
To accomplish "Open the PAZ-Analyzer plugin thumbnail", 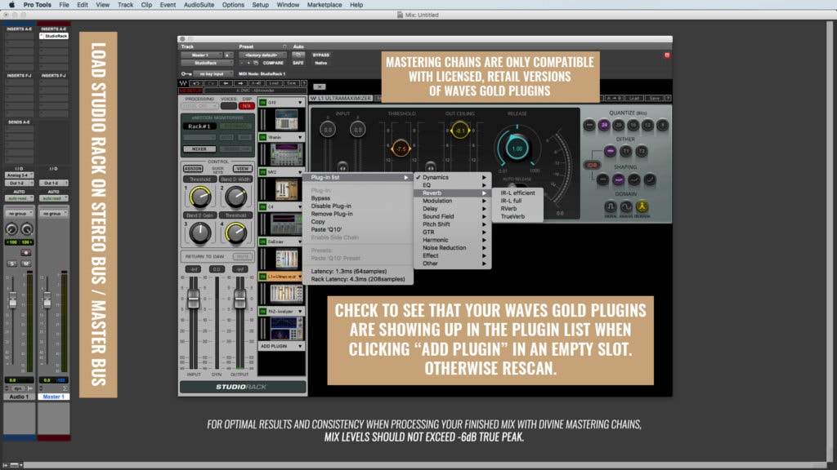I will point(286,328).
